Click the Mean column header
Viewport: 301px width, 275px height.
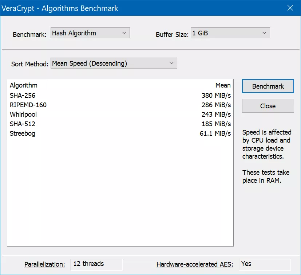(140, 85)
